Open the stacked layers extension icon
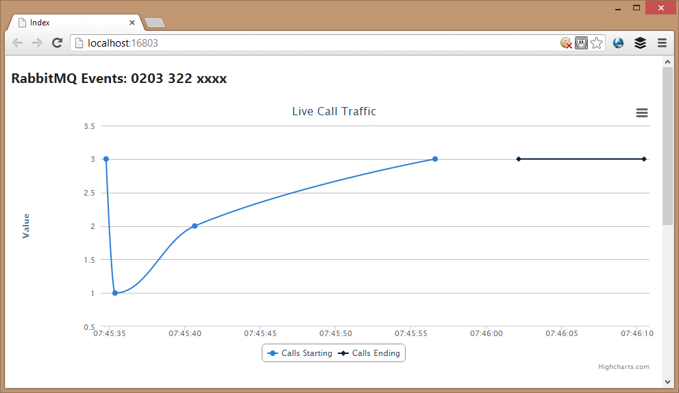This screenshot has height=393, width=679. pos(640,43)
